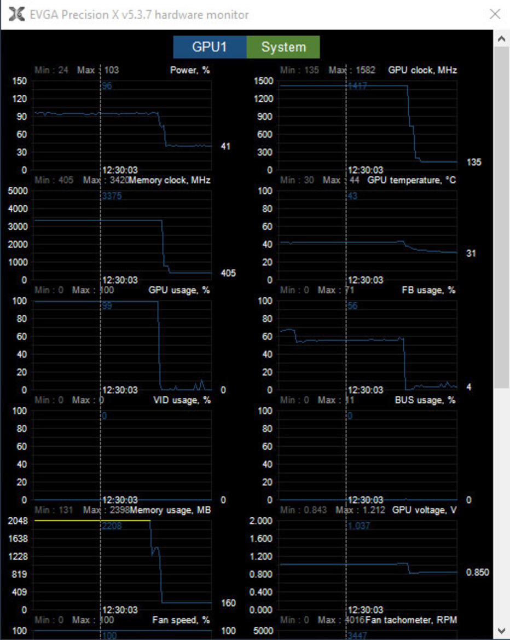Click the 'Memory clock, MHz' label

tap(170, 180)
